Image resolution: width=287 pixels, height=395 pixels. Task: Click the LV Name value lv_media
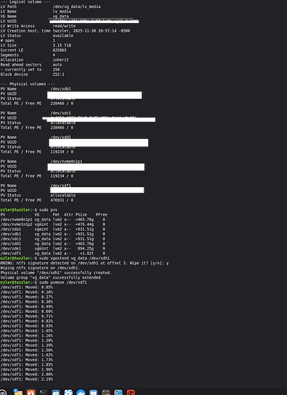click(x=61, y=11)
